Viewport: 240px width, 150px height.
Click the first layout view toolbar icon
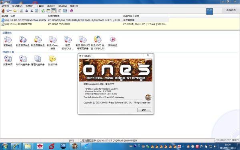click(x=48, y=11)
